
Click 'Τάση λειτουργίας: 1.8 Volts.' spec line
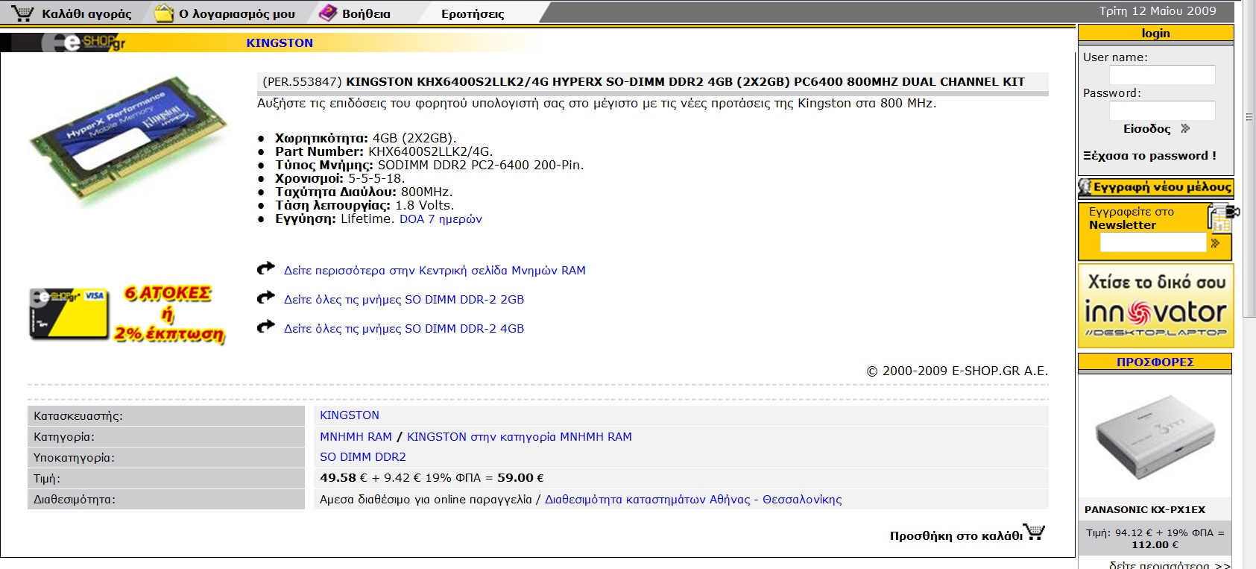pos(365,205)
